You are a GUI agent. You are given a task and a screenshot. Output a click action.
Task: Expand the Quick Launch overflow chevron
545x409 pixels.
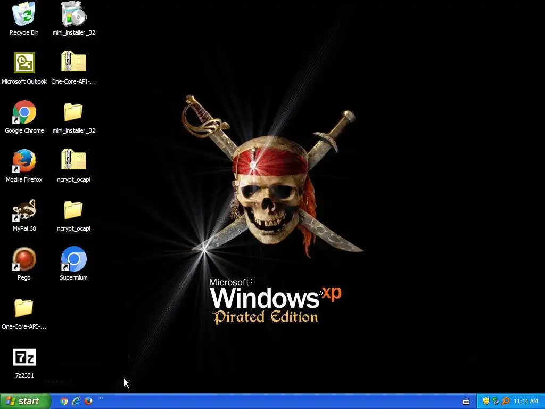pyautogui.click(x=101, y=398)
